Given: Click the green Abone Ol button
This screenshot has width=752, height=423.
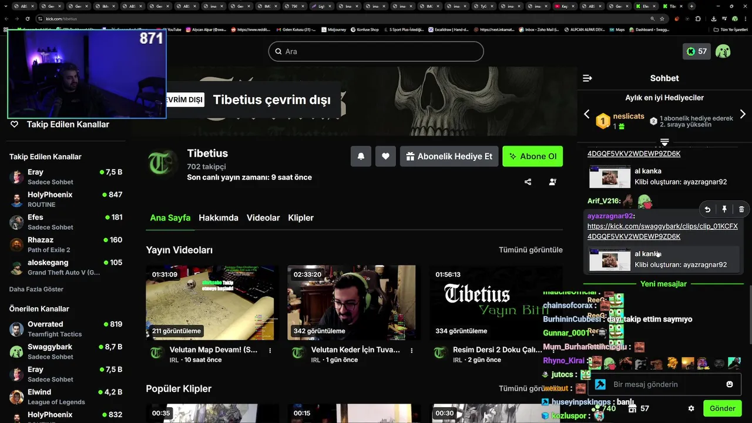Looking at the screenshot, I should pos(532,156).
